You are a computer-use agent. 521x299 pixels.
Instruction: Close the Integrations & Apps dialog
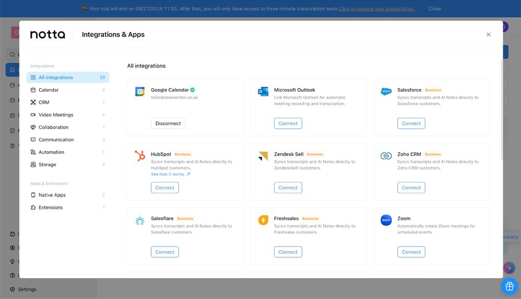(488, 35)
